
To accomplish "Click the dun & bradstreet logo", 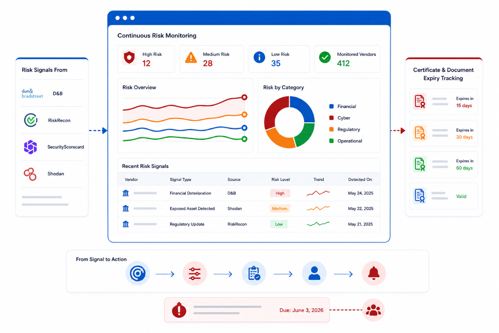I will 32,93.
